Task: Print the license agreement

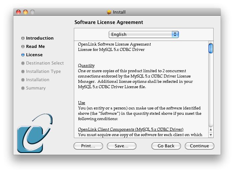Action: coord(88,146)
